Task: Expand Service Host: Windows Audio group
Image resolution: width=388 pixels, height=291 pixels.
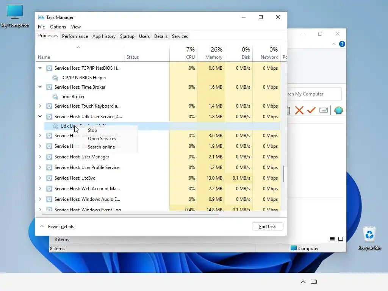Action: pyautogui.click(x=40, y=199)
